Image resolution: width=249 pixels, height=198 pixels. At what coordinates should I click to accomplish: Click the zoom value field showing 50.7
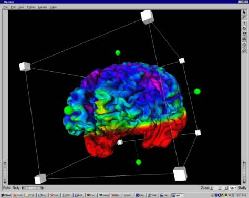(x=233, y=188)
